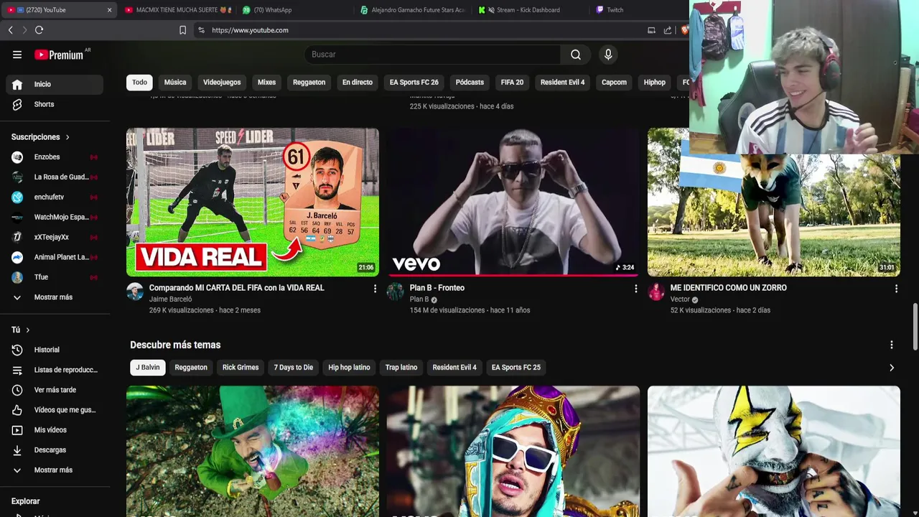Select the Resident Evil 4 top chip

[562, 83]
